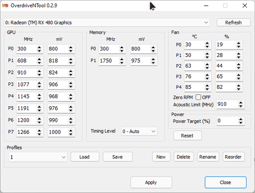Screen dimensions: 255x193
Task: Close the window via title bar X
Action: (245, 6)
